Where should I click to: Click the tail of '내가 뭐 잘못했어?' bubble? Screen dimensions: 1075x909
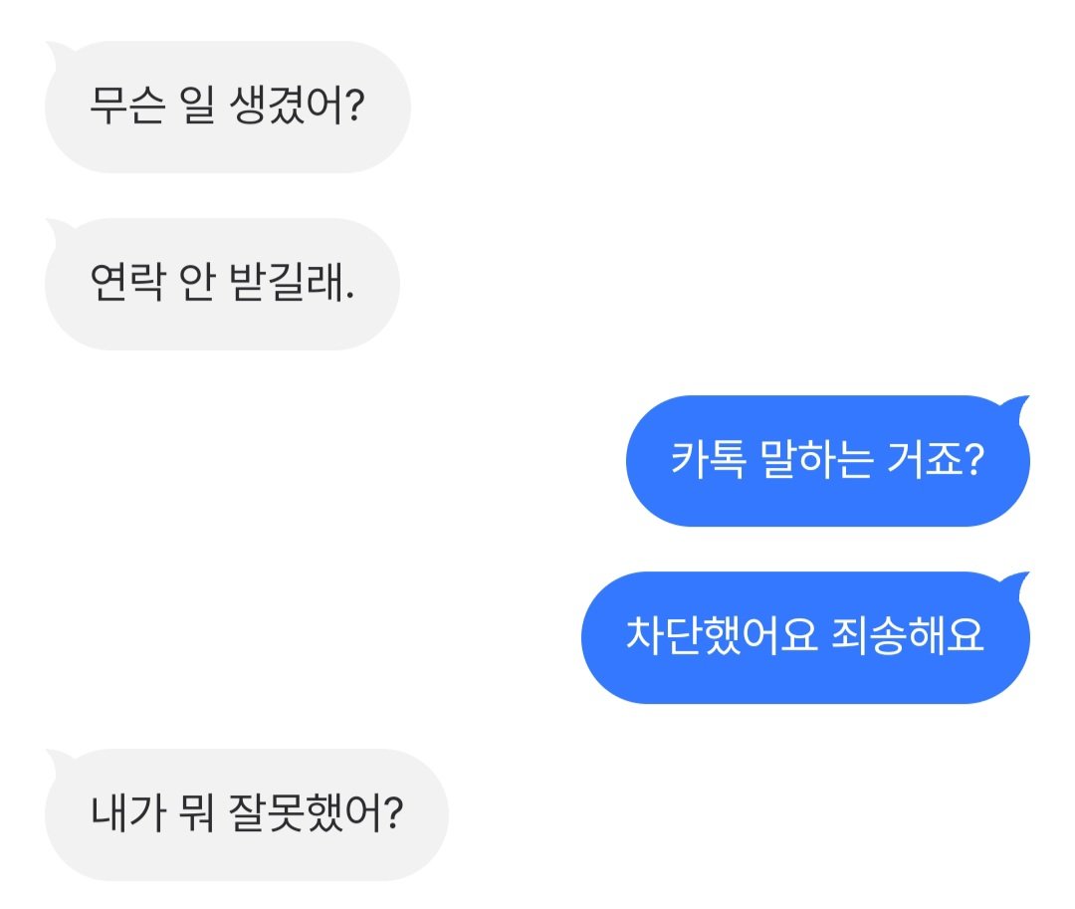point(56,756)
